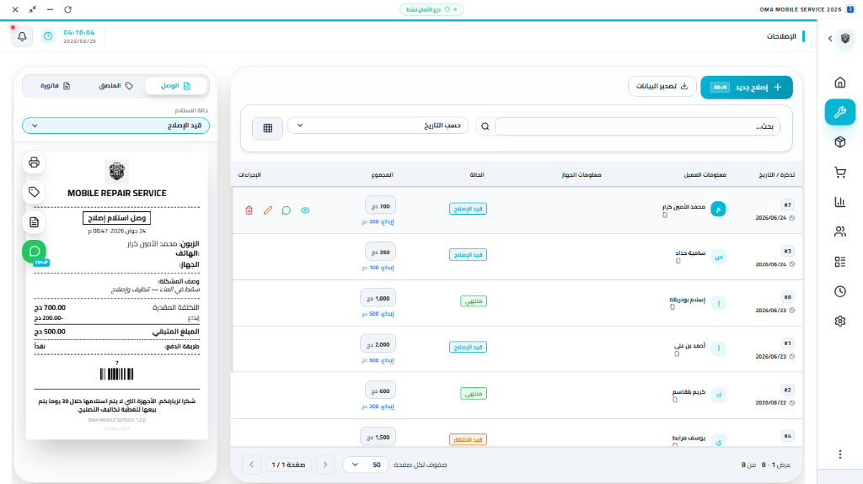View repair #7 details with the eye icon
This screenshot has height=484, width=863.
click(305, 210)
